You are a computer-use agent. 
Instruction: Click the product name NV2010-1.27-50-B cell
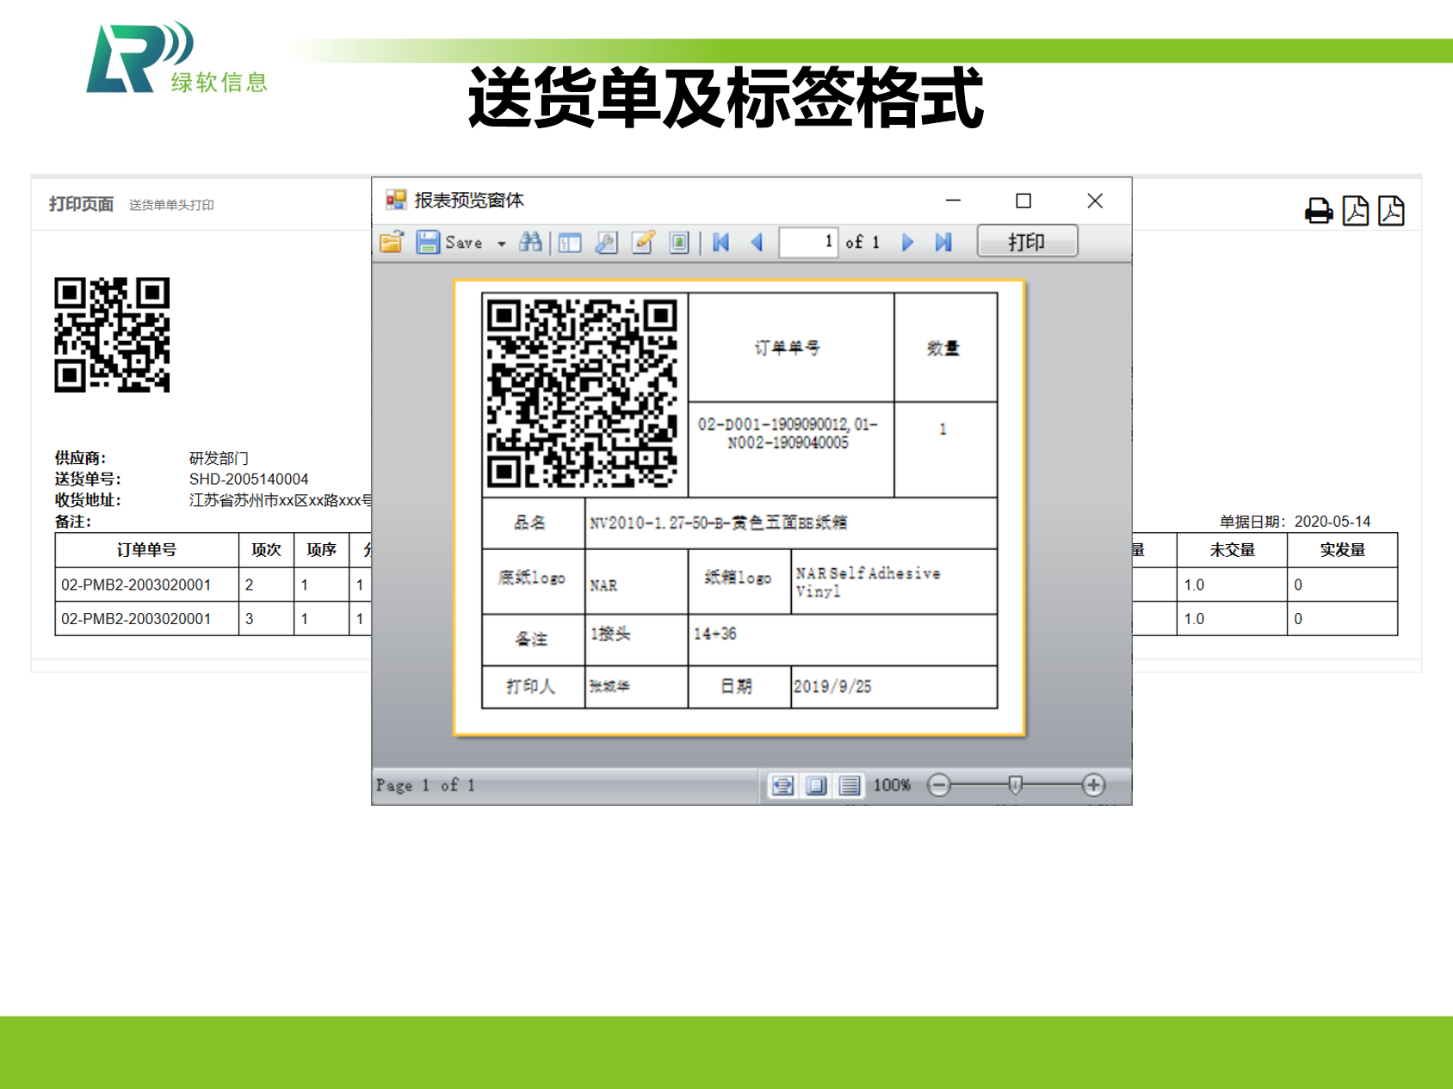[791, 523]
